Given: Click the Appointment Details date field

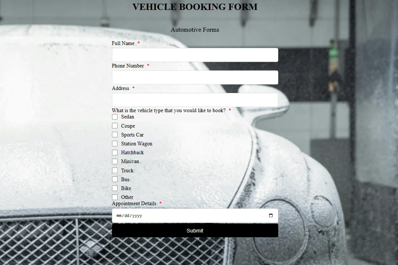Looking at the screenshot, I should 195,216.
